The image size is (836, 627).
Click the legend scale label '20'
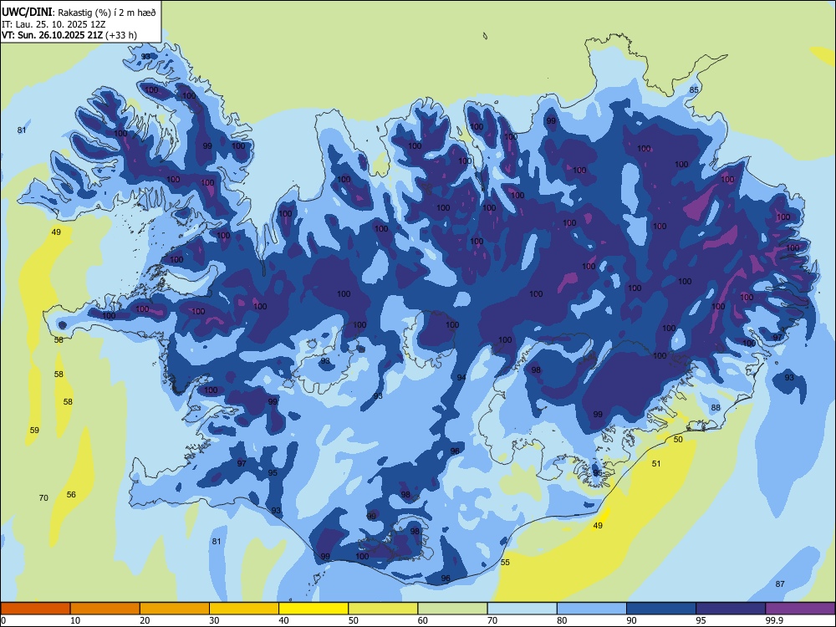[145, 620]
